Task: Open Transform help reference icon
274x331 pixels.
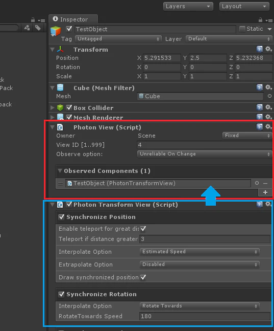Action: pos(259,49)
